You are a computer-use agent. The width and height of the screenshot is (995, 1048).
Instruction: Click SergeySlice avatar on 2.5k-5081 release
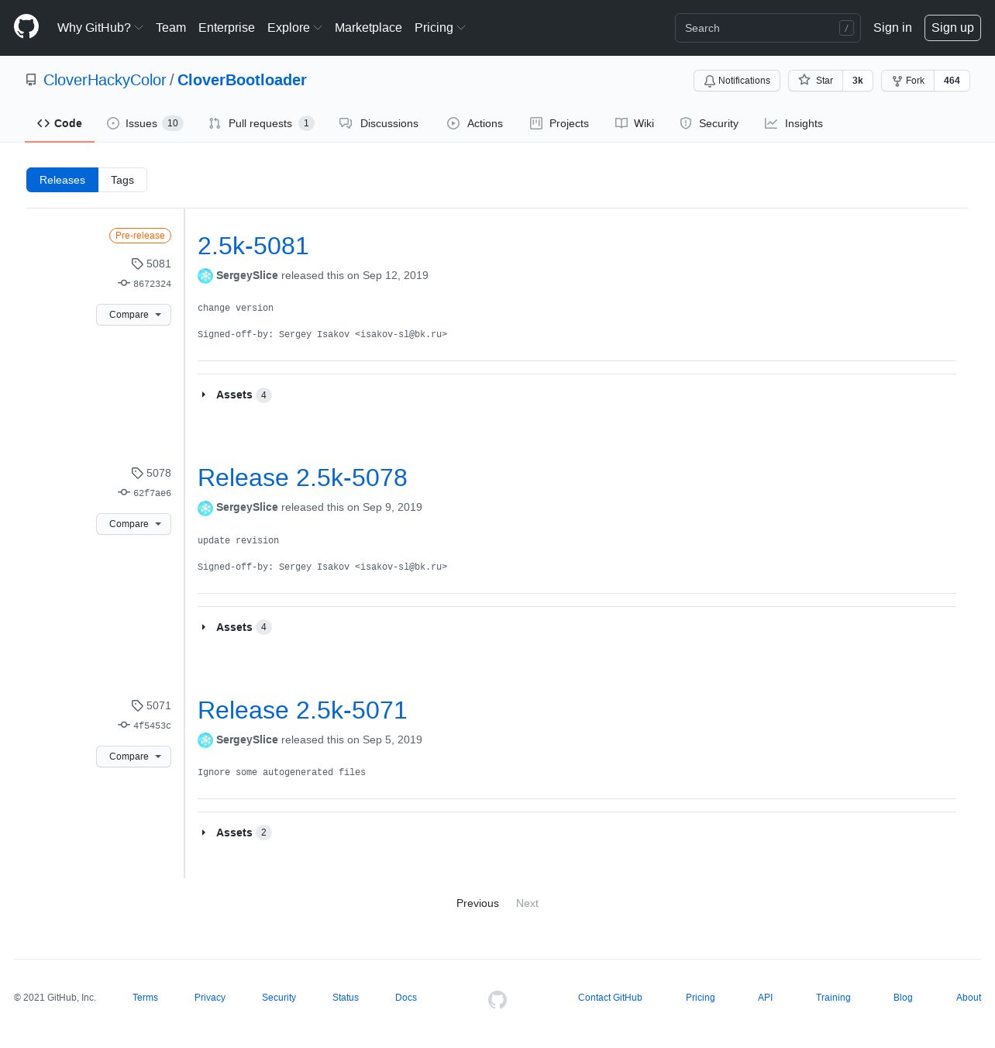pyautogui.click(x=205, y=276)
